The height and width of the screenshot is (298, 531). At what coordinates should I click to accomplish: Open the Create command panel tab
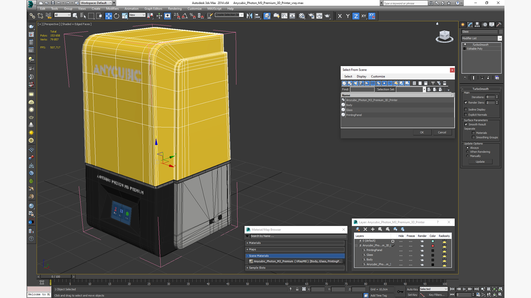tap(463, 25)
